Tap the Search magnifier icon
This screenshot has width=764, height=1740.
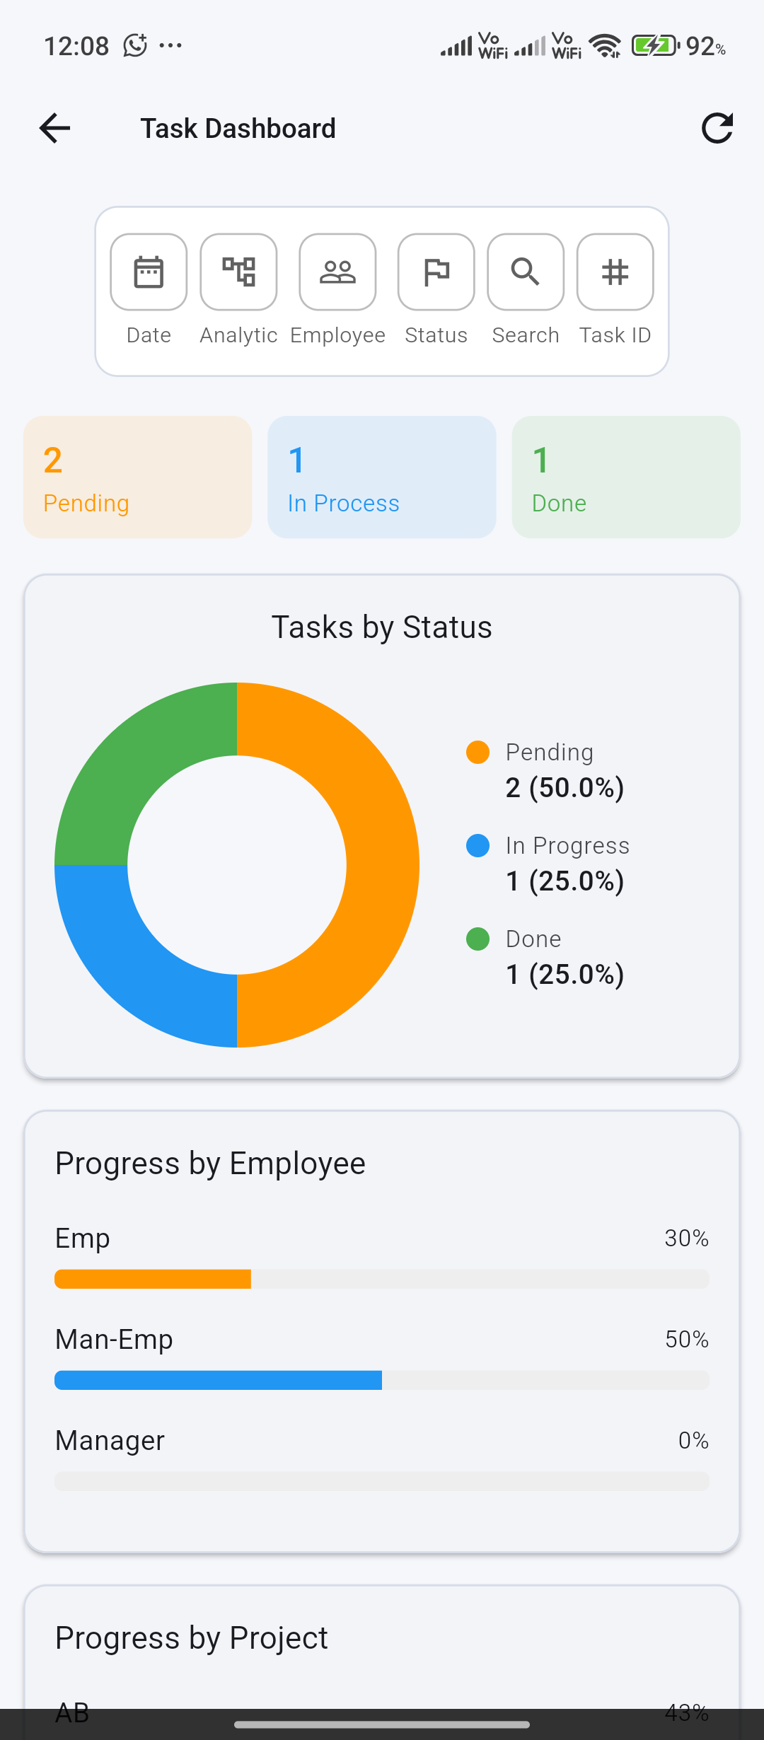(526, 272)
